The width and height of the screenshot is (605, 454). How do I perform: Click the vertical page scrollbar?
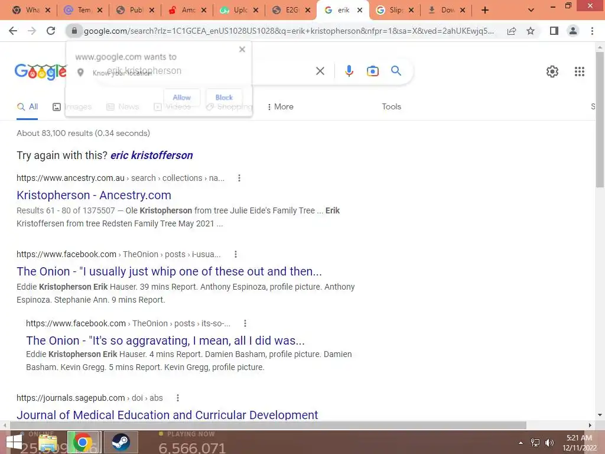click(x=600, y=119)
